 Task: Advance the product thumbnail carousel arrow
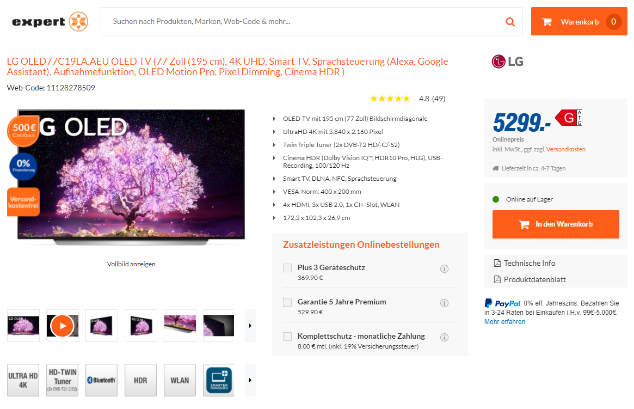(x=250, y=326)
